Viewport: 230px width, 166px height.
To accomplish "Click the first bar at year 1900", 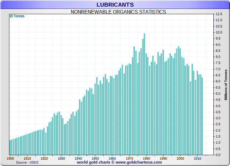I will [10, 148].
